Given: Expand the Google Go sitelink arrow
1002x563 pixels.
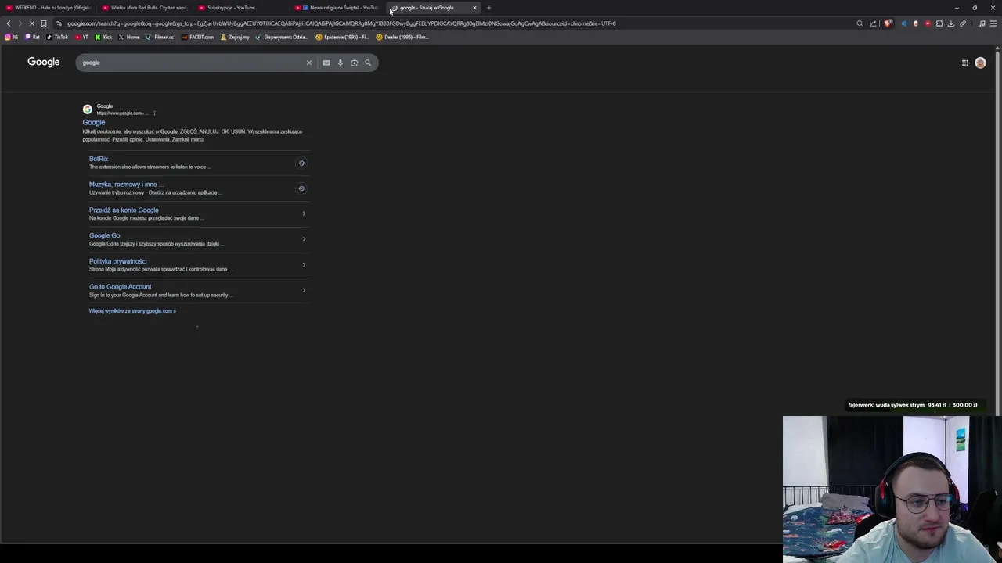Looking at the screenshot, I should [304, 239].
